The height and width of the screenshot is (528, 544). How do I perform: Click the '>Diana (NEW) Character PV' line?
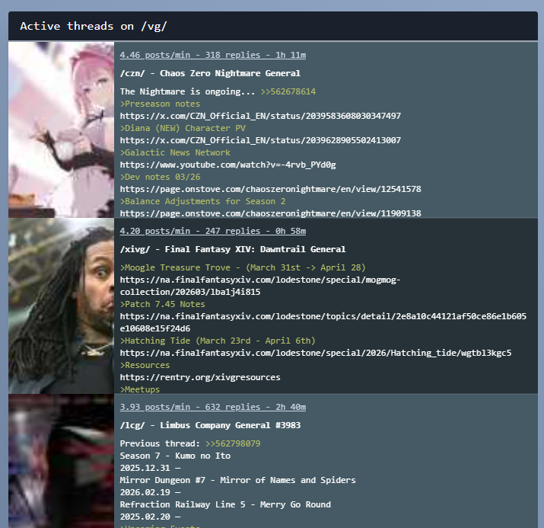point(183,128)
